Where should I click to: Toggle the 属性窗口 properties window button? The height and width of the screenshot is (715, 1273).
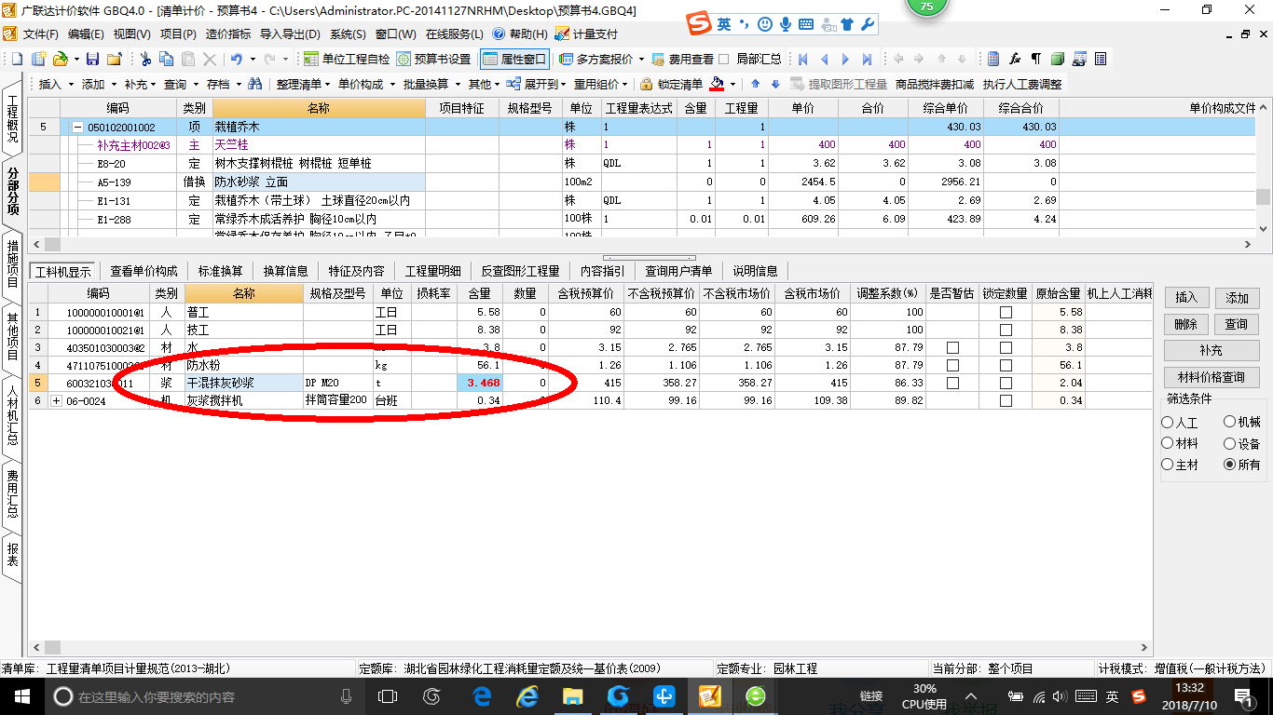point(514,59)
